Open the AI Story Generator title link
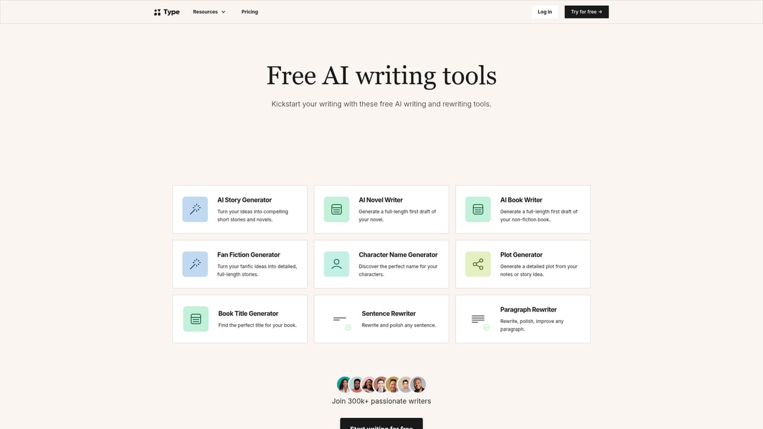 [x=244, y=200]
